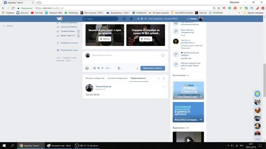Open Windows Start menu
Viewport: 266px width, 149px height.
pos(4,145)
